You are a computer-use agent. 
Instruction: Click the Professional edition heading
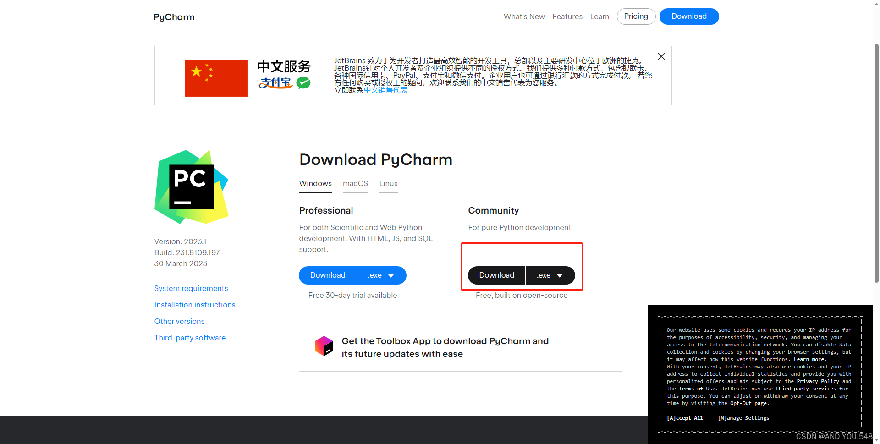click(326, 210)
